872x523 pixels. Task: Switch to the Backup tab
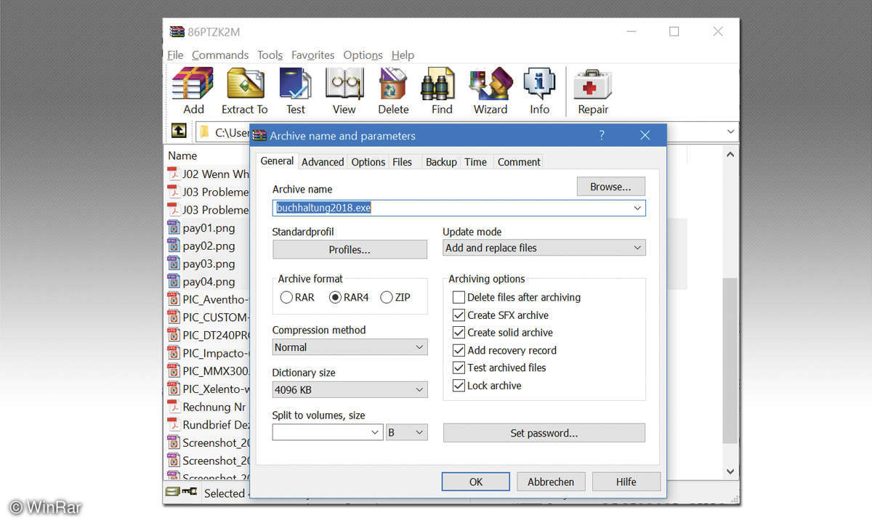point(441,162)
